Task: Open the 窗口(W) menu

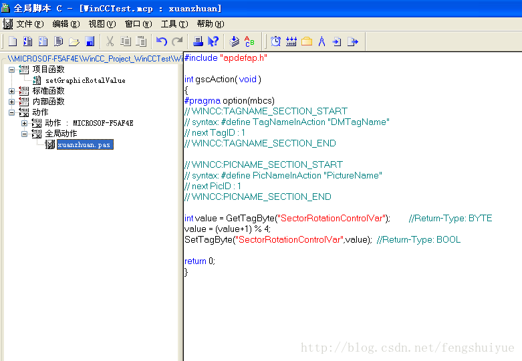Action: click(138, 24)
